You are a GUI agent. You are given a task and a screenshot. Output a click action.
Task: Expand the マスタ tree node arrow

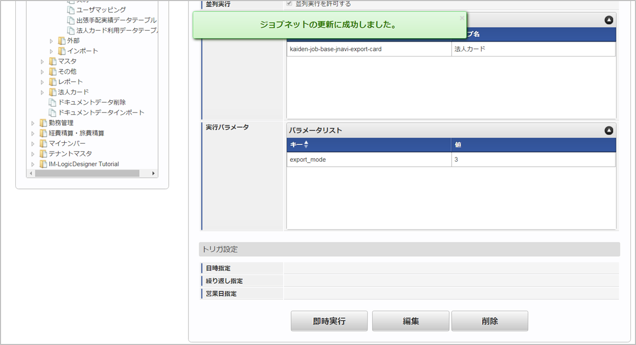(42, 61)
